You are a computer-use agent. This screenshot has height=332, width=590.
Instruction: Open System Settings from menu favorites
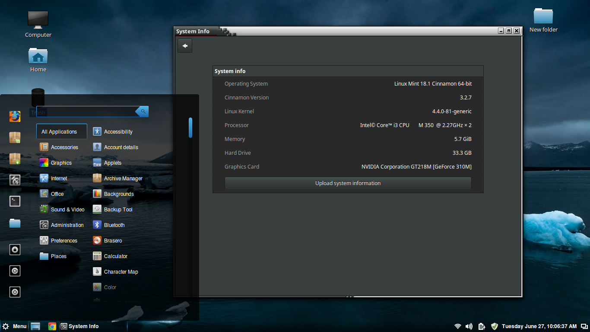15,180
